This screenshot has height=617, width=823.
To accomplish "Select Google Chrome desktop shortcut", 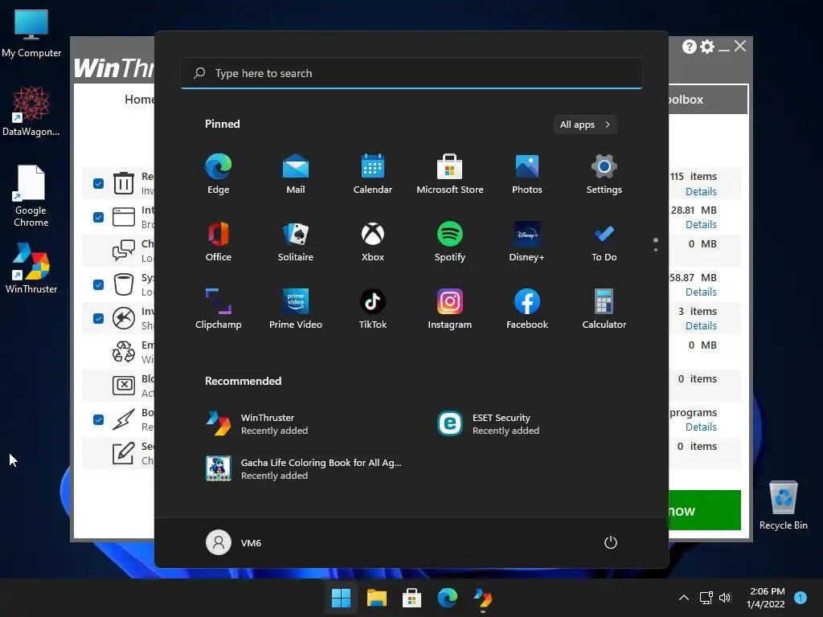I will click(x=31, y=196).
